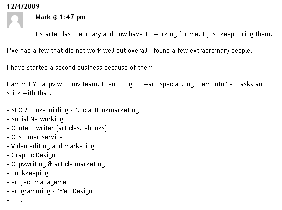Click the phrase extraordinary people
The width and height of the screenshot is (282, 210).
221,51
